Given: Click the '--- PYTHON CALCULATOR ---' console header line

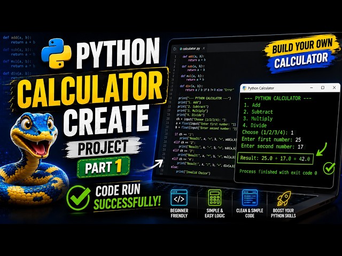Looking at the screenshot, I should (x=278, y=98).
